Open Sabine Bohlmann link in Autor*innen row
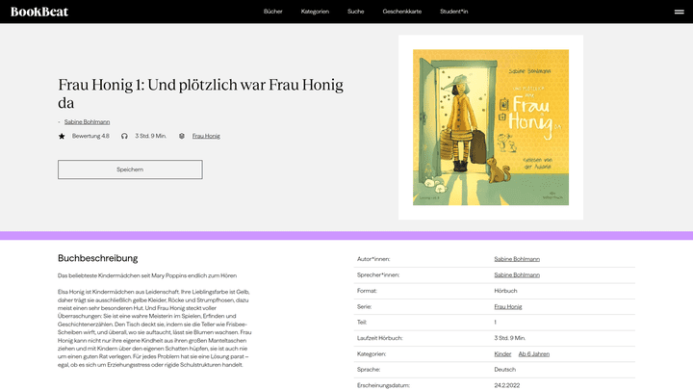693x390 pixels. (517, 259)
